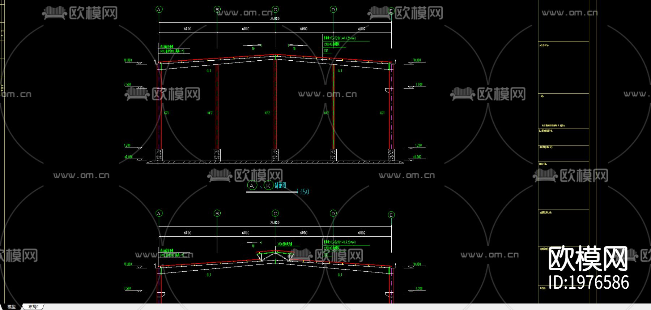
Task: Click the left GL1 beam label, upper section
Action: click(209, 71)
